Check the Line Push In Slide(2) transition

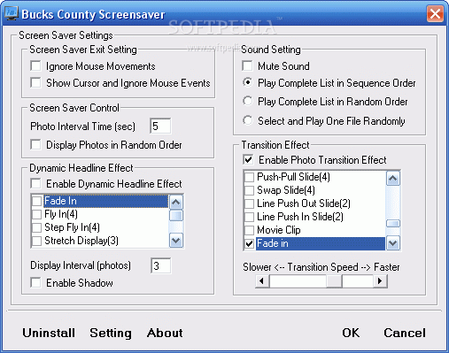coord(250,217)
